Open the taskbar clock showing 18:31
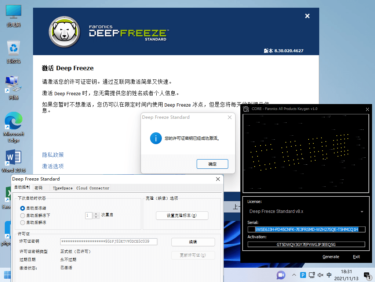 pos(346,275)
